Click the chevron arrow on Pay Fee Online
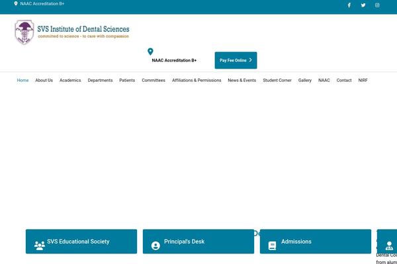397x264 pixels. click(x=250, y=60)
